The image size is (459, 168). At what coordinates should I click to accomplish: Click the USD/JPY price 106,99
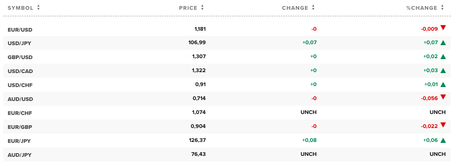pyautogui.click(x=197, y=42)
